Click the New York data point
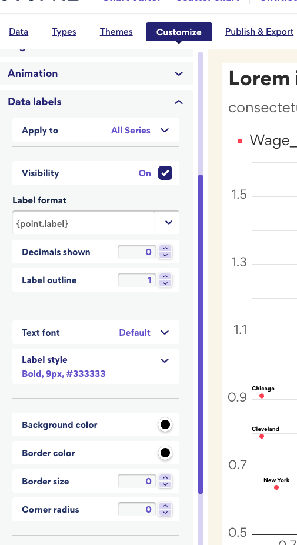Screen dimensions: 297x545 276,487
